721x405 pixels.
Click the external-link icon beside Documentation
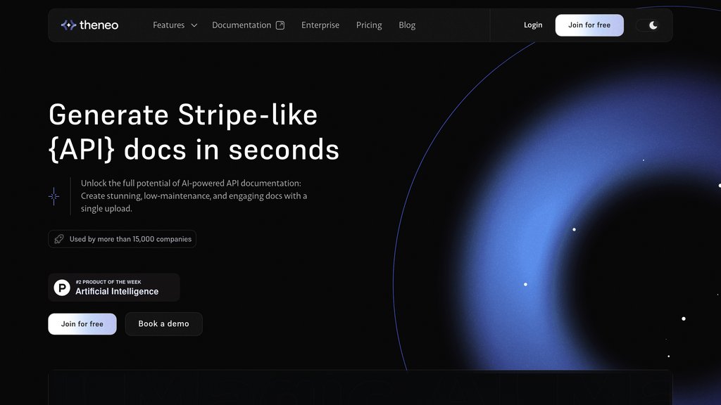click(x=280, y=25)
